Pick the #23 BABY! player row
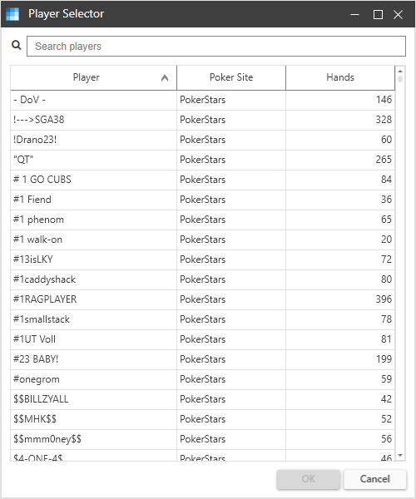 (x=202, y=359)
